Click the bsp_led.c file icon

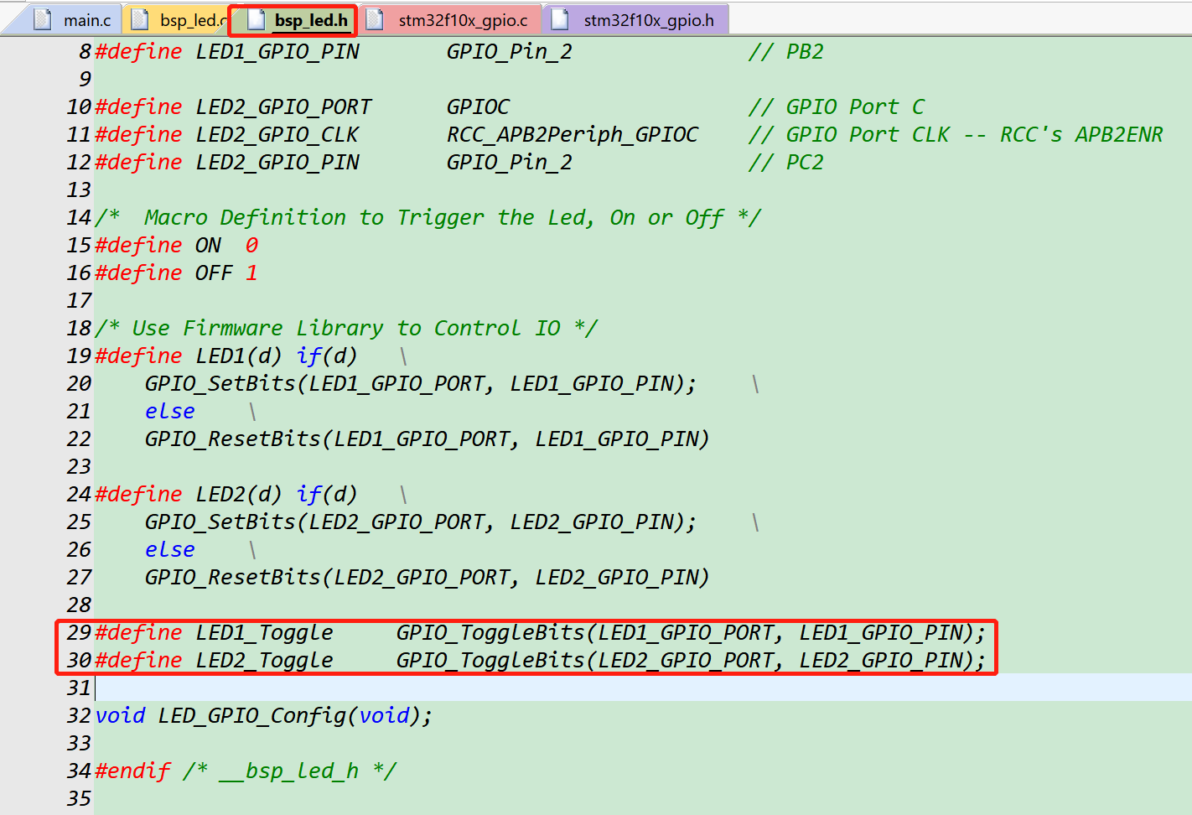pyautogui.click(x=140, y=19)
